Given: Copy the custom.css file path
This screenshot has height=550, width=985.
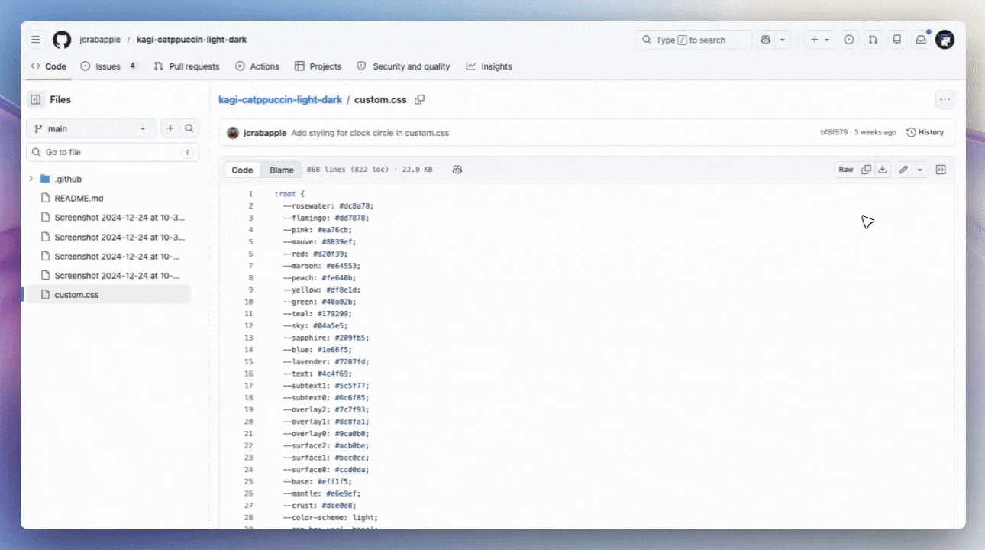Looking at the screenshot, I should click(419, 100).
